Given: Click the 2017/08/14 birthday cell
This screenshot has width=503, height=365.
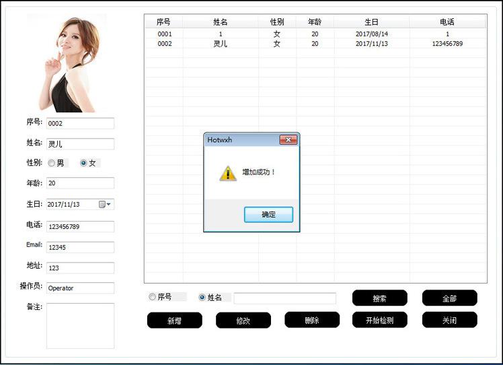Looking at the screenshot, I should pyautogui.click(x=372, y=34).
